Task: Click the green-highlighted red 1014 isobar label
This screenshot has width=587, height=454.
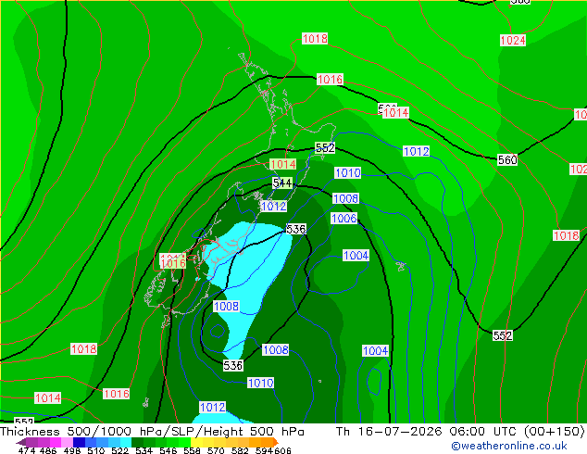Action: (x=283, y=164)
